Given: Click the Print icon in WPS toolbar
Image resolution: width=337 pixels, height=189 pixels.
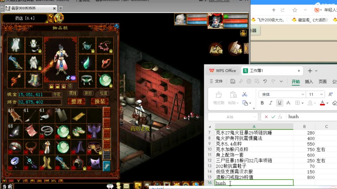Looking at the screenshot, I should click(249, 81).
